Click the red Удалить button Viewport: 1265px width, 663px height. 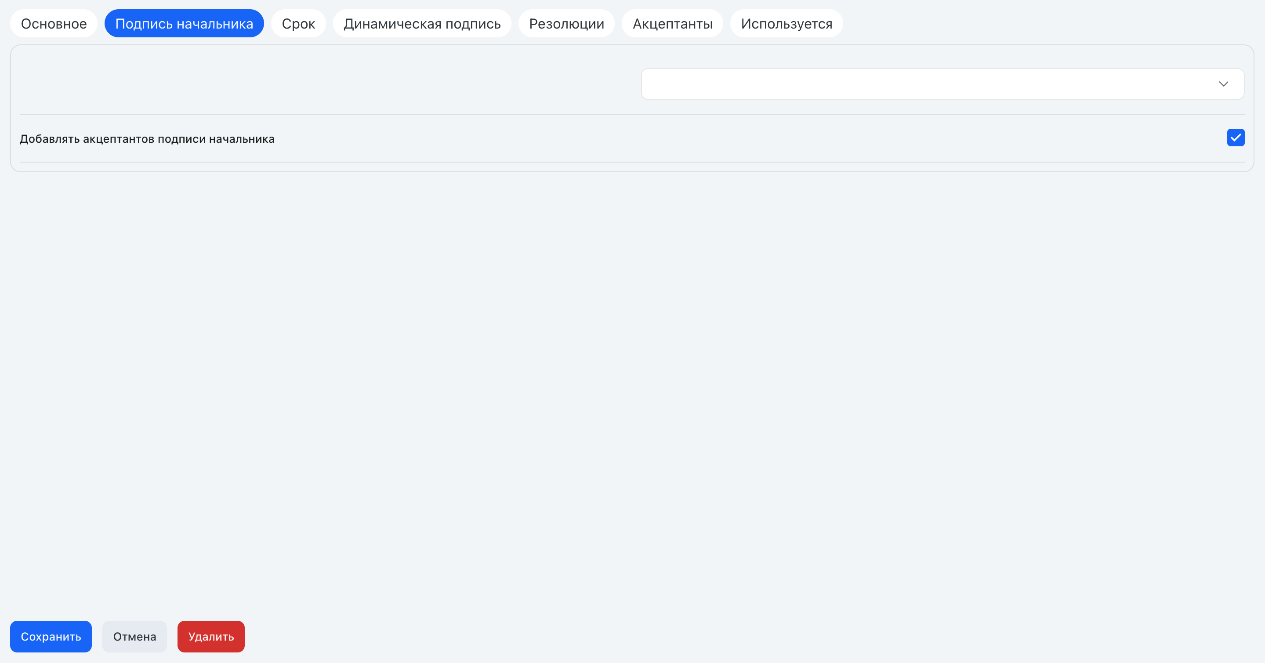click(x=211, y=637)
